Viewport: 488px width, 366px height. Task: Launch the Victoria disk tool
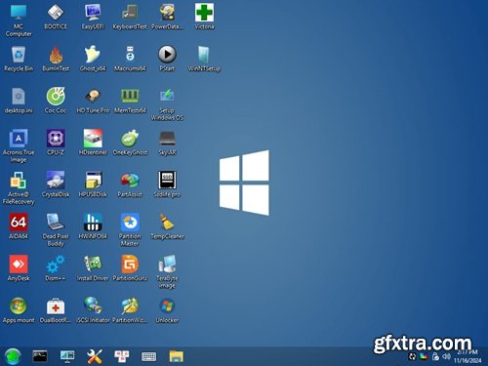204,17
